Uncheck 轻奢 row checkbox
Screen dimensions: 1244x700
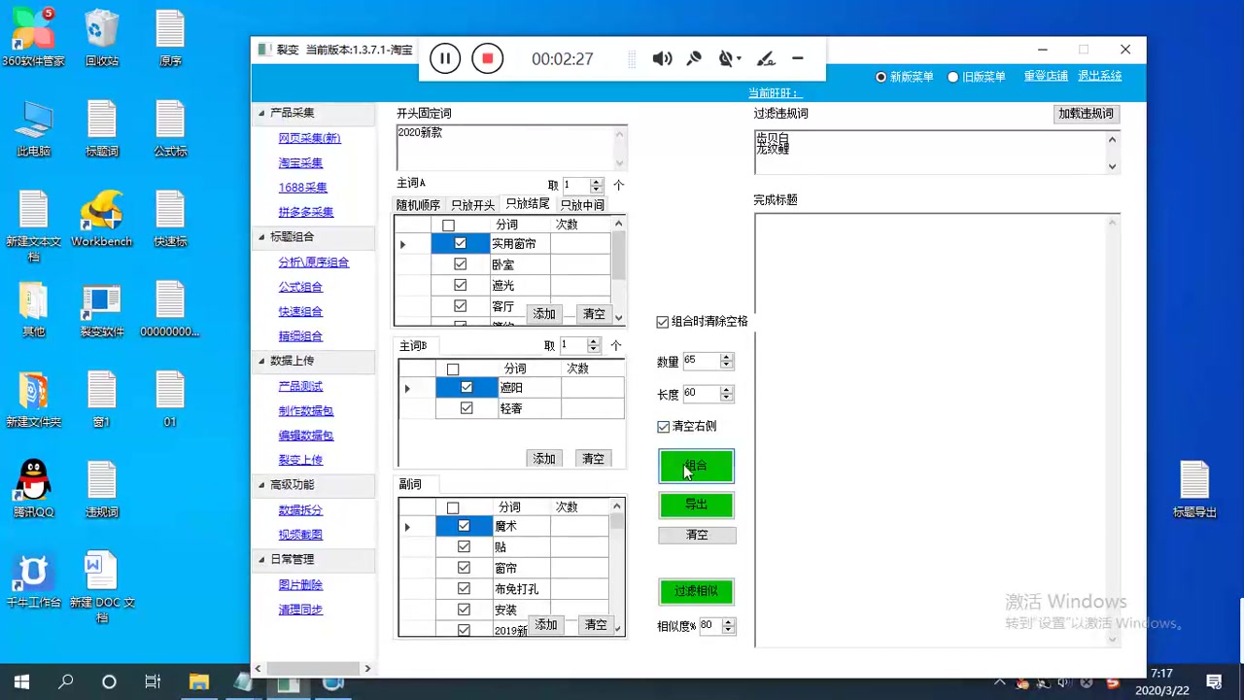point(466,408)
